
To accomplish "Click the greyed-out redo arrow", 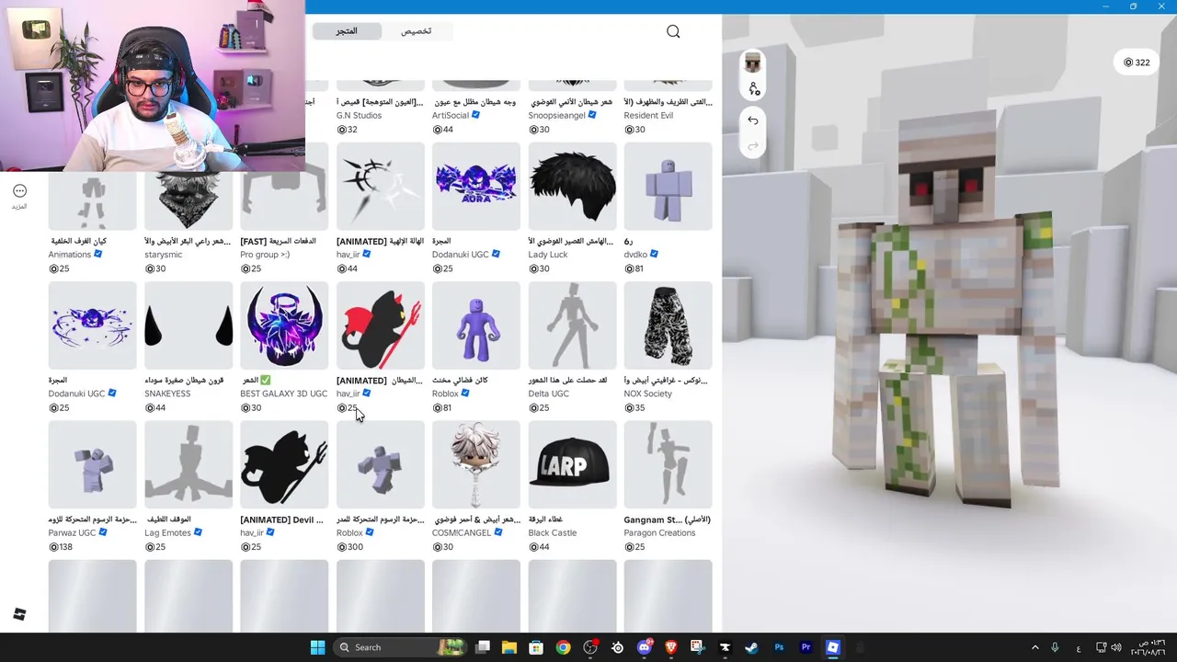I will 753,145.
